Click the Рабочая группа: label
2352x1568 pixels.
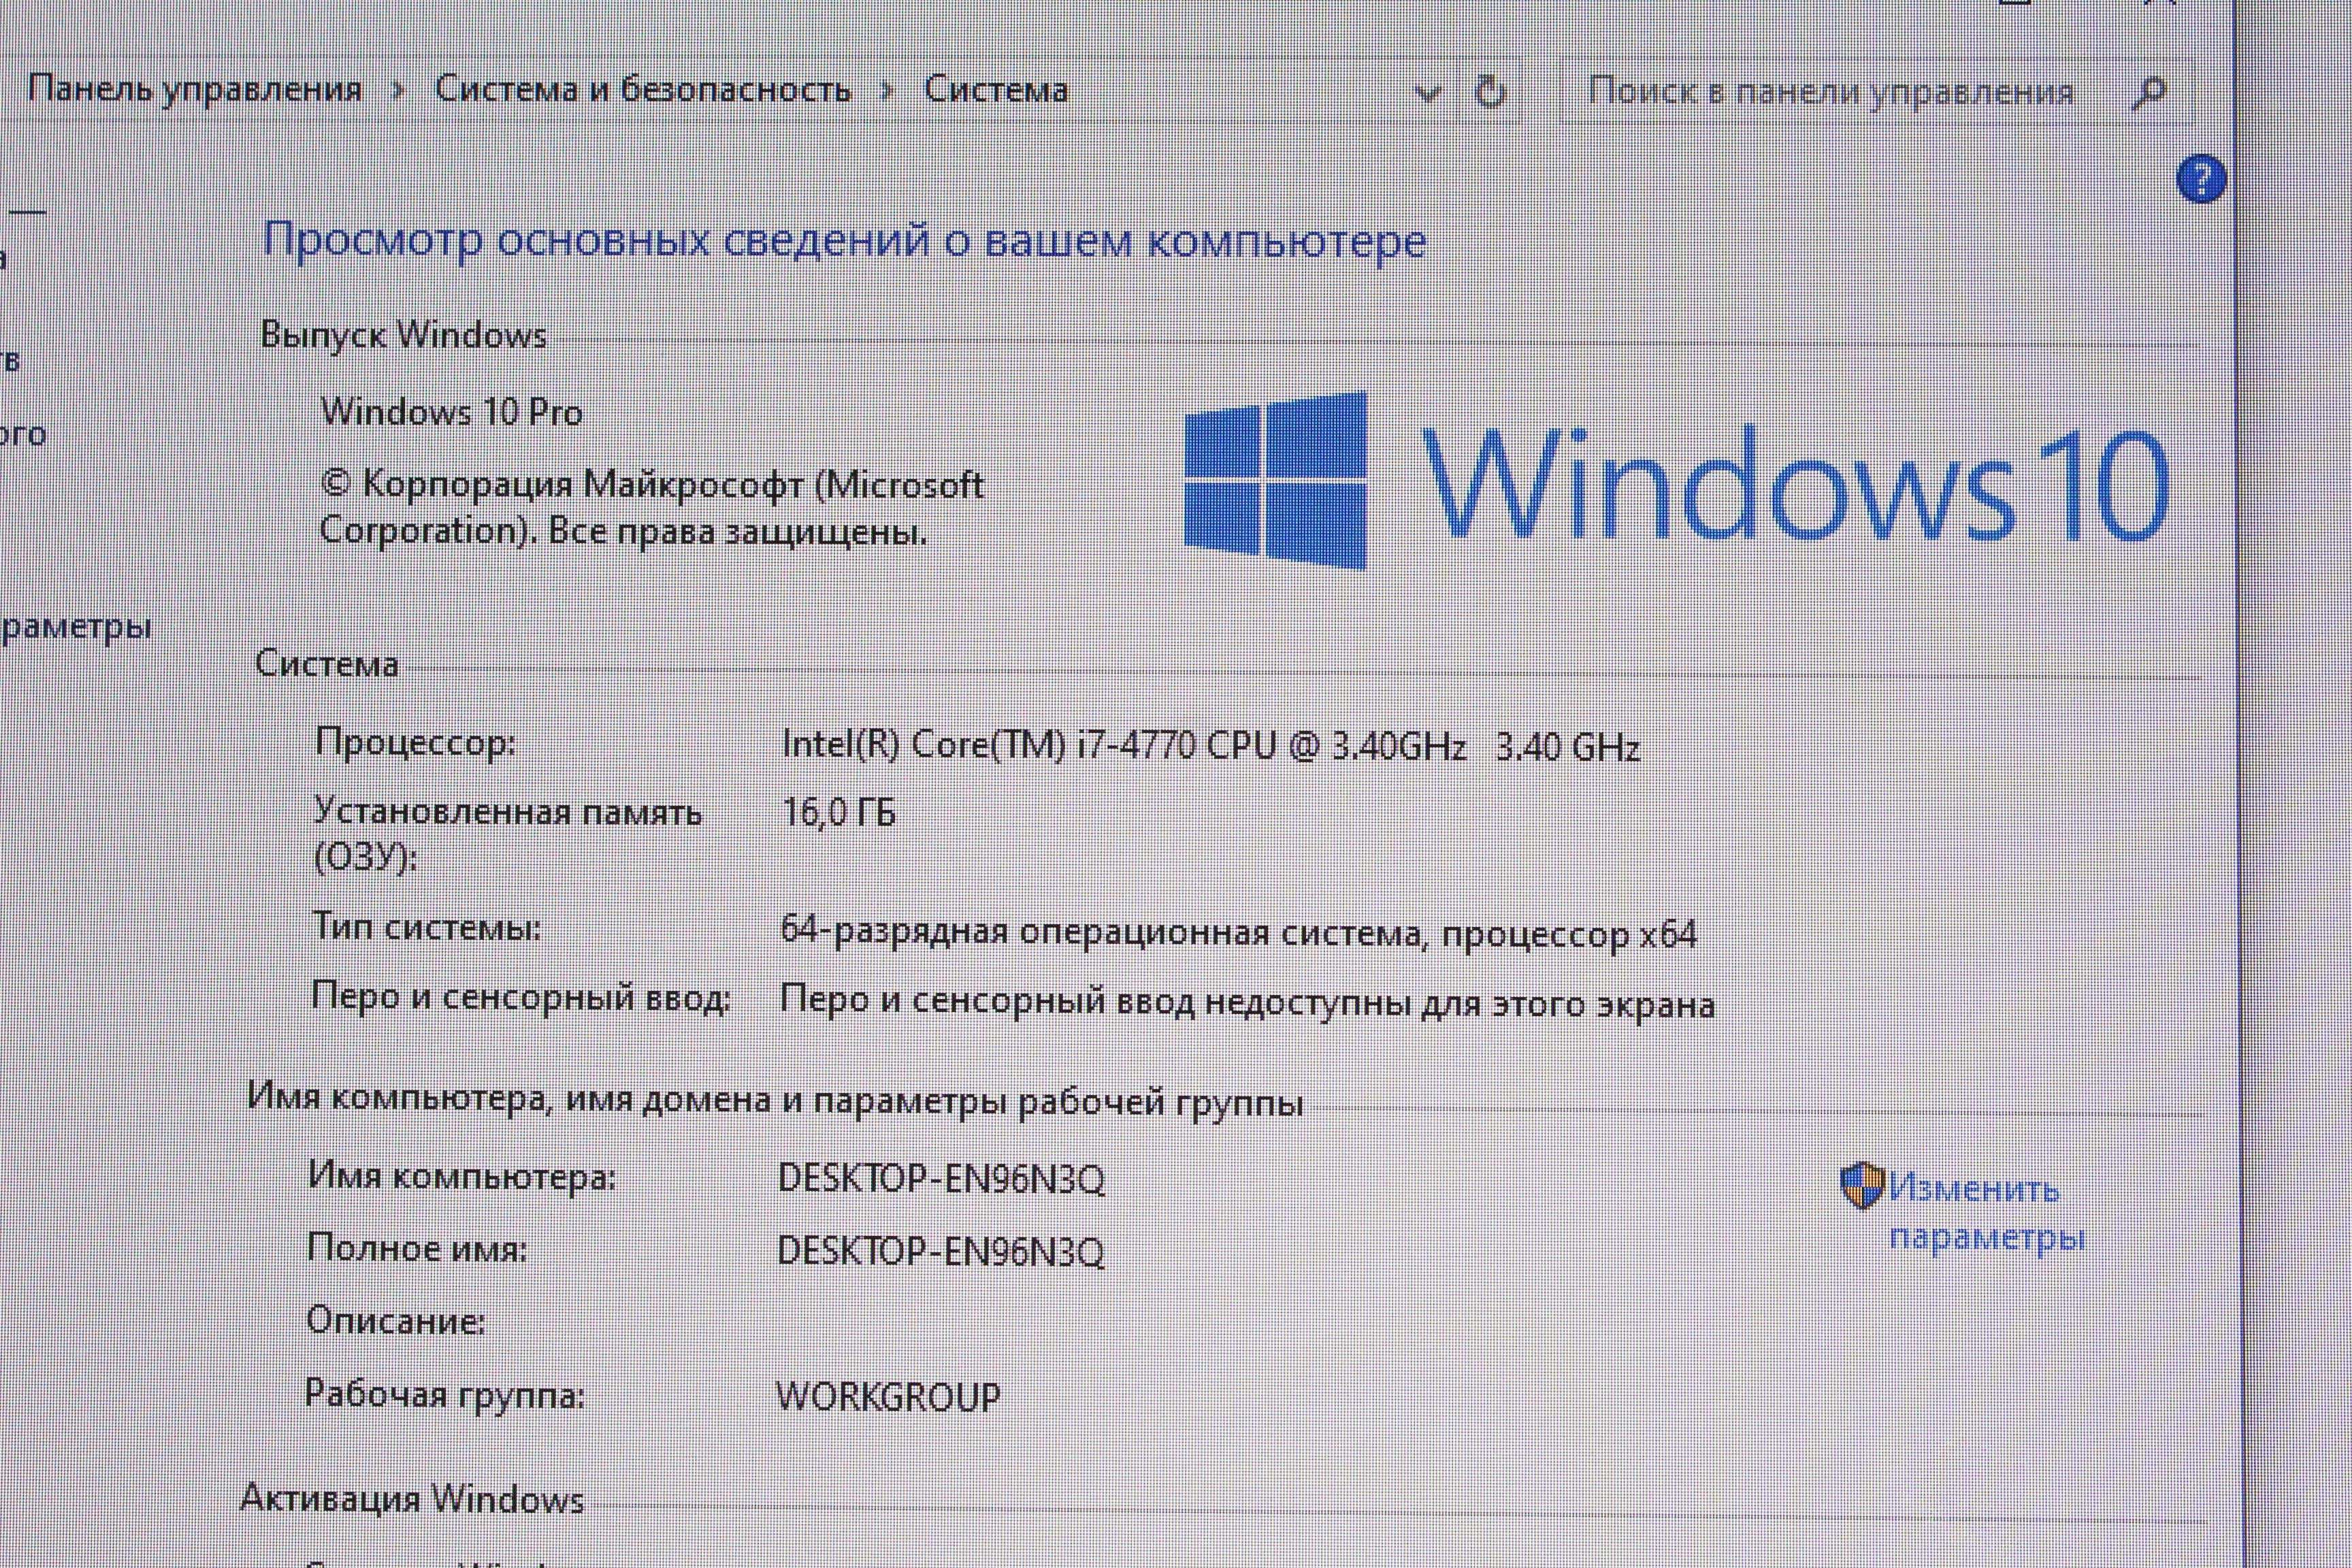pyautogui.click(x=445, y=1393)
